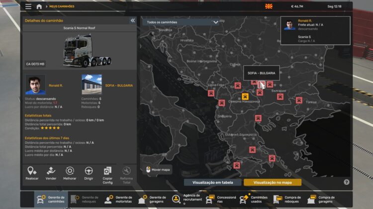The image size is (373, 209).
Task: Click the five-star Condição rating
Action: click(x=50, y=128)
